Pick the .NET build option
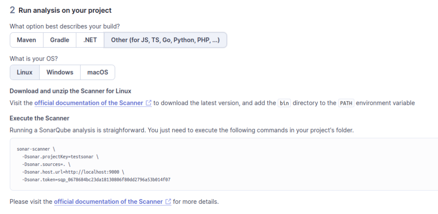This screenshot has width=438, height=214. tap(90, 40)
